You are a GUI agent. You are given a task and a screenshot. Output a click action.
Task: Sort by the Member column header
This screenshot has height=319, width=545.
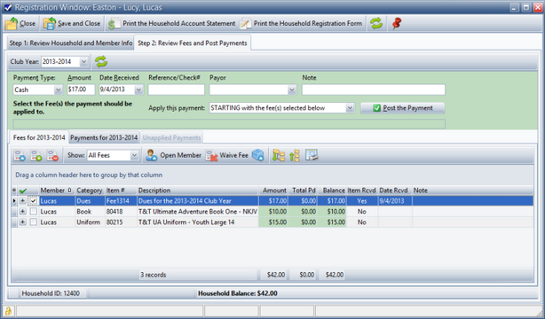pos(56,191)
